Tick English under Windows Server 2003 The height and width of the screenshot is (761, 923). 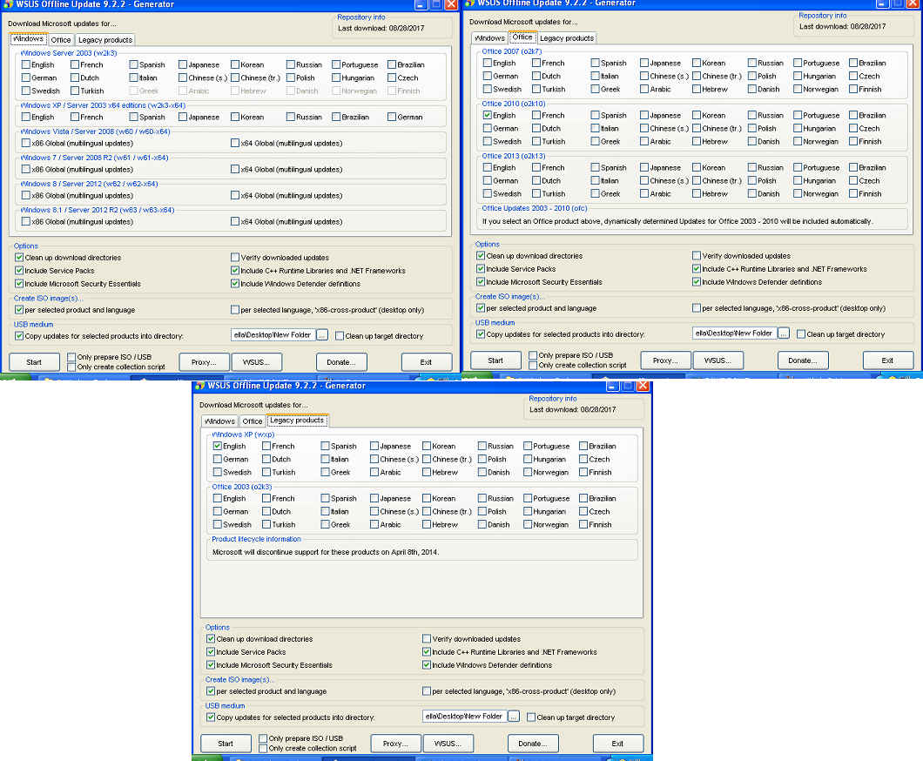click(x=26, y=64)
